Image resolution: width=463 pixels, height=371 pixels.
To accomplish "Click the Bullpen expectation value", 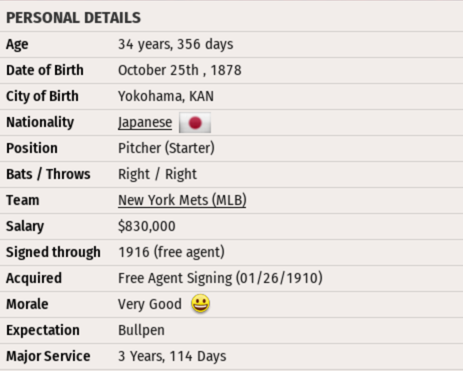I will [x=141, y=330].
